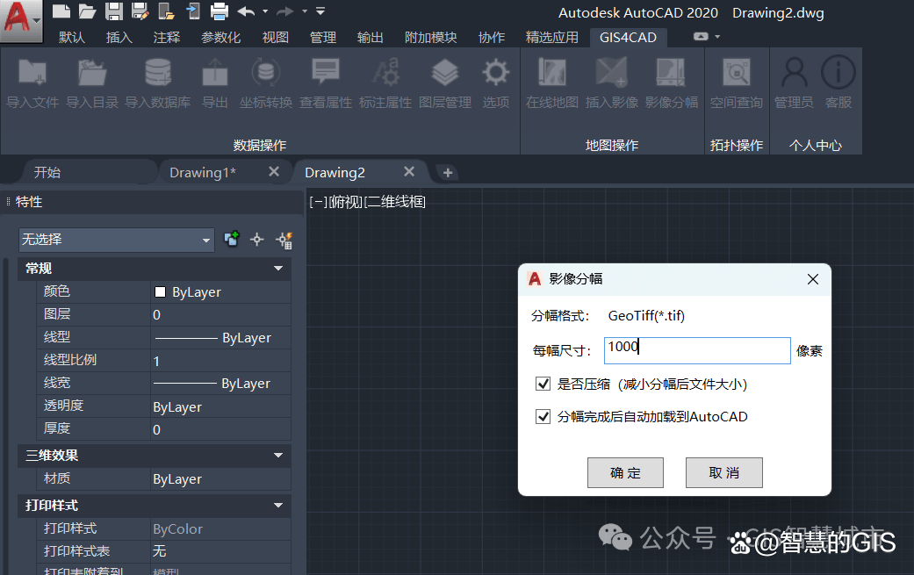Uncheck the 是否压缩 compression checkbox
This screenshot has height=575, width=914.
pos(543,384)
